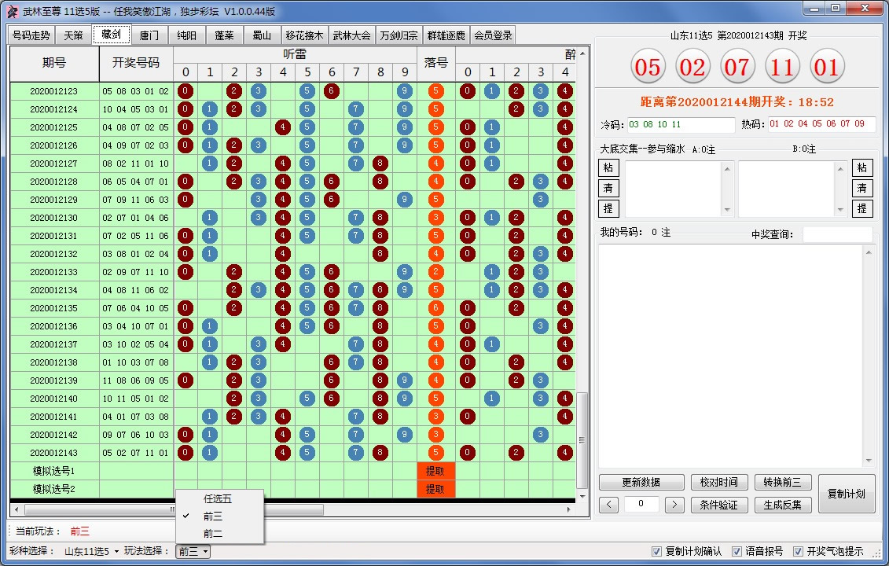Click the 更新数据 update data button

(x=641, y=483)
